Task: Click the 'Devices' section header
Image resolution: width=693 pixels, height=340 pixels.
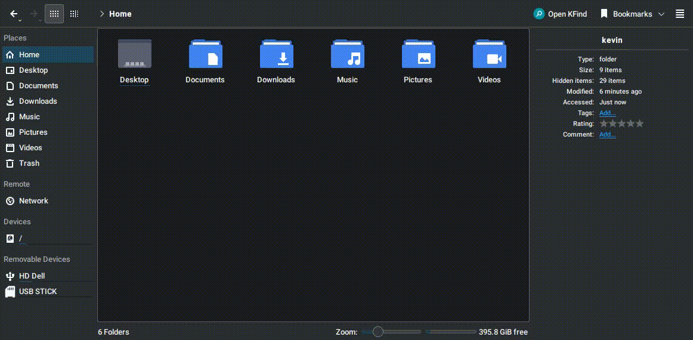Action: (17, 221)
